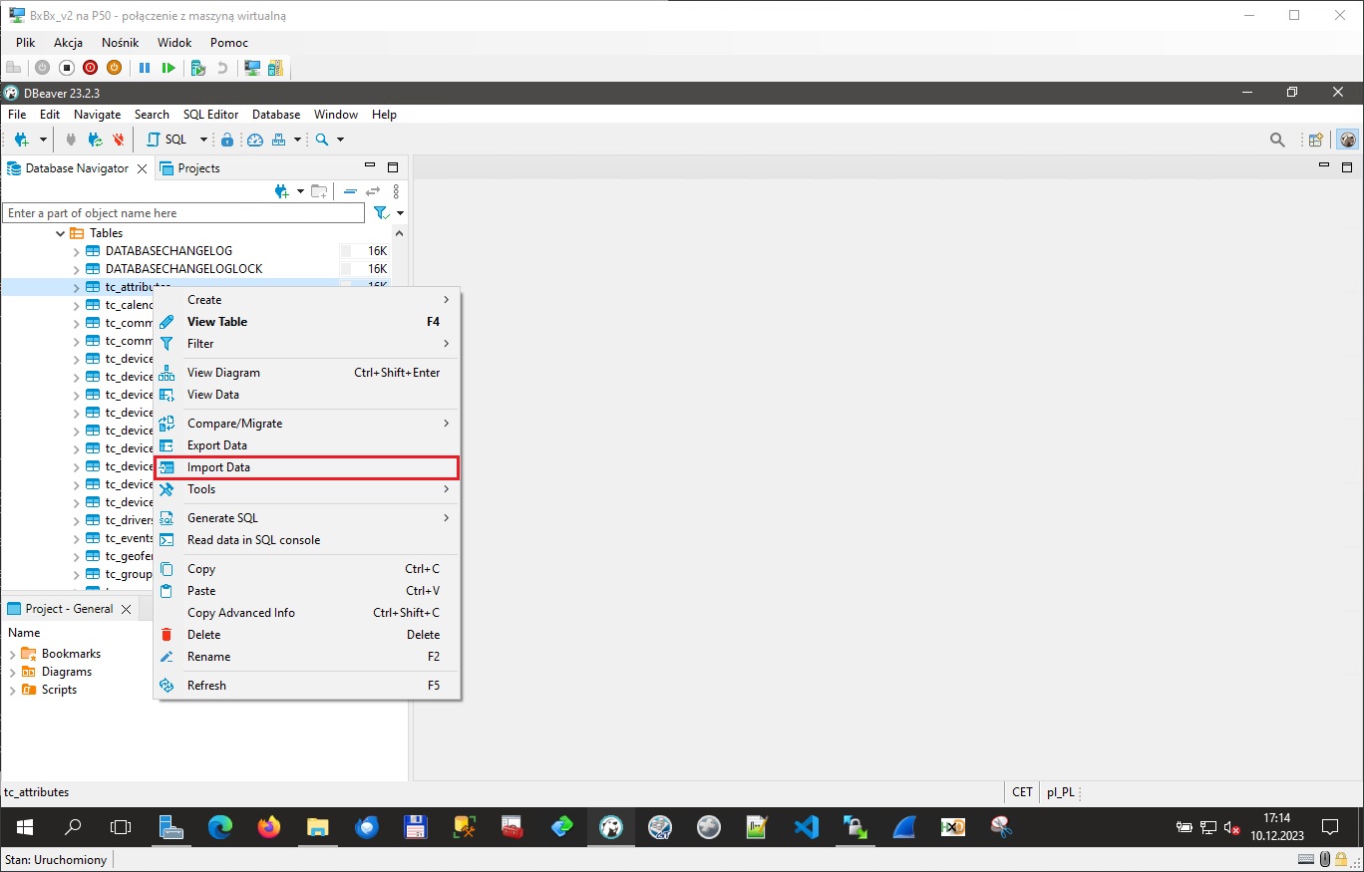1364x872 pixels.
Task: Click the object name filter field
Action: (x=184, y=213)
